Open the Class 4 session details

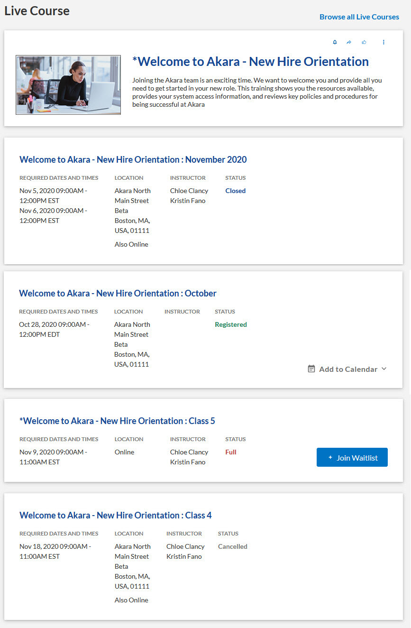tap(115, 515)
